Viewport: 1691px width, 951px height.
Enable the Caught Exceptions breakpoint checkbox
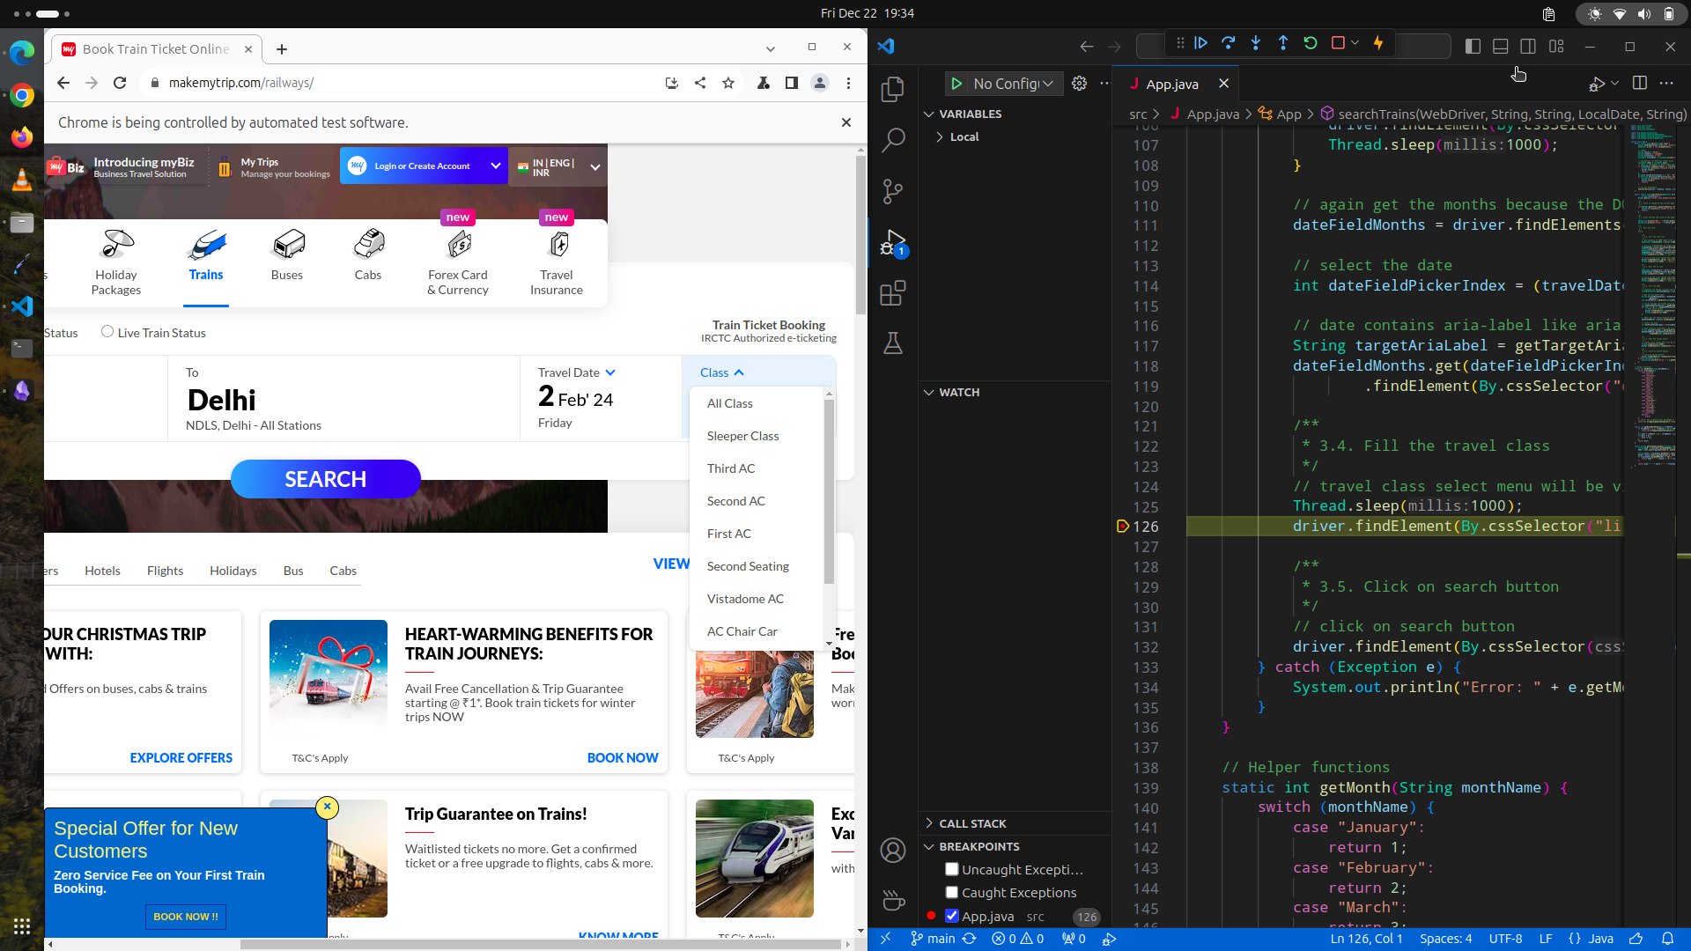(951, 892)
